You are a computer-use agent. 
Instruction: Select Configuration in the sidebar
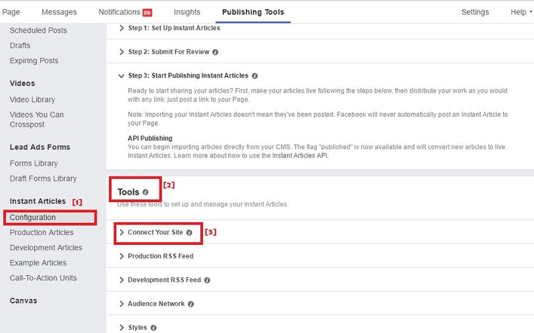pyautogui.click(x=33, y=218)
